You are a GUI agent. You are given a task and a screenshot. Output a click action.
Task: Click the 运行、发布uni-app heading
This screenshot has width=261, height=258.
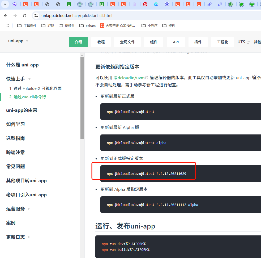[x=125, y=226]
